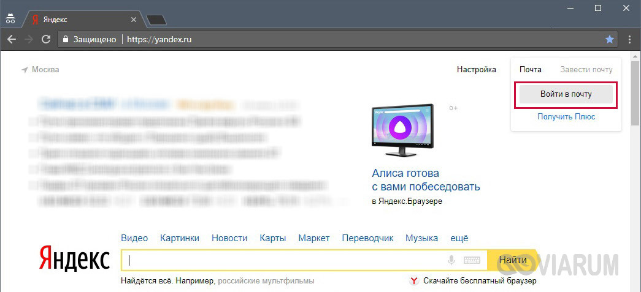Open the Музыка service tab

pos(421,238)
